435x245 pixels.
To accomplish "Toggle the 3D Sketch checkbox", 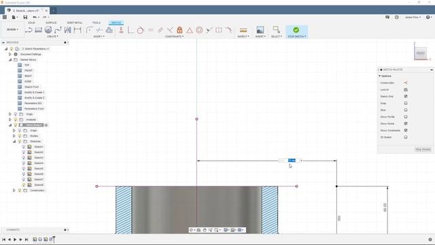I will [x=406, y=137].
